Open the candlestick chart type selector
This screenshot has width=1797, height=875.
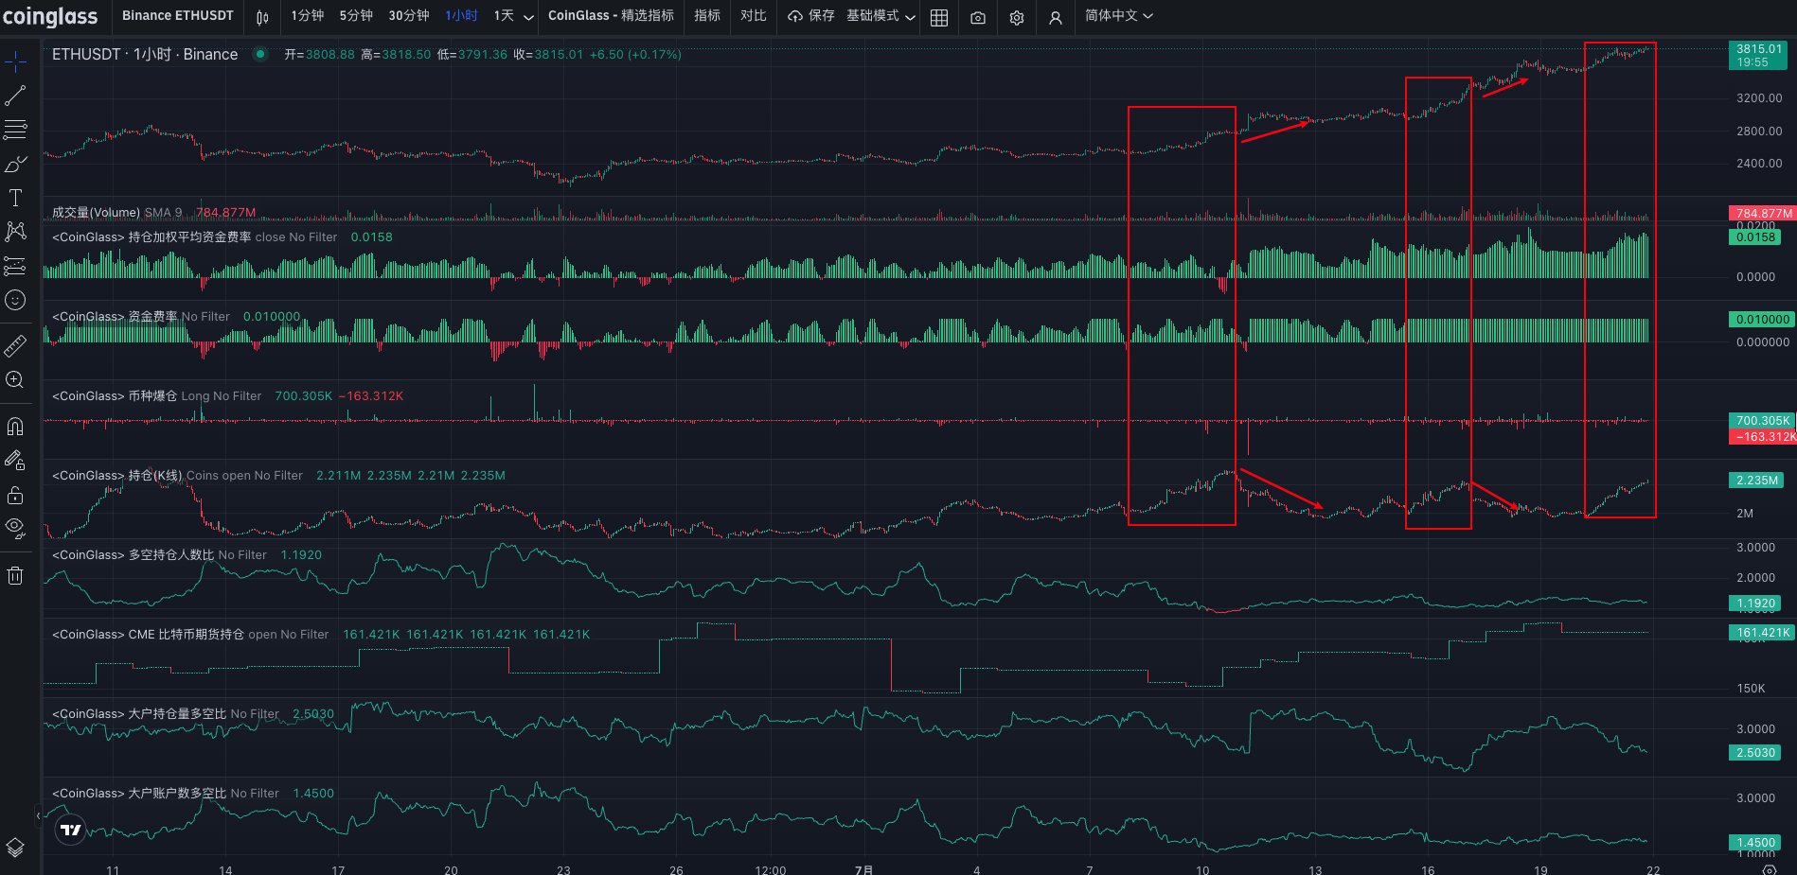[x=262, y=17]
